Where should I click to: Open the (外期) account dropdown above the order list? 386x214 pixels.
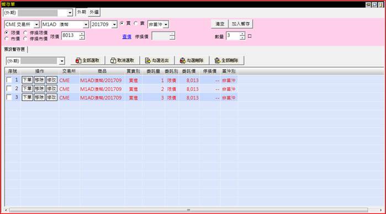(x=62, y=61)
